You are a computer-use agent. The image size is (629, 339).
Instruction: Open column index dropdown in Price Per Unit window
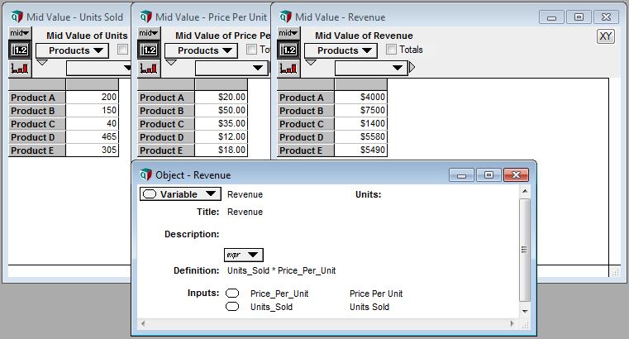click(x=231, y=68)
